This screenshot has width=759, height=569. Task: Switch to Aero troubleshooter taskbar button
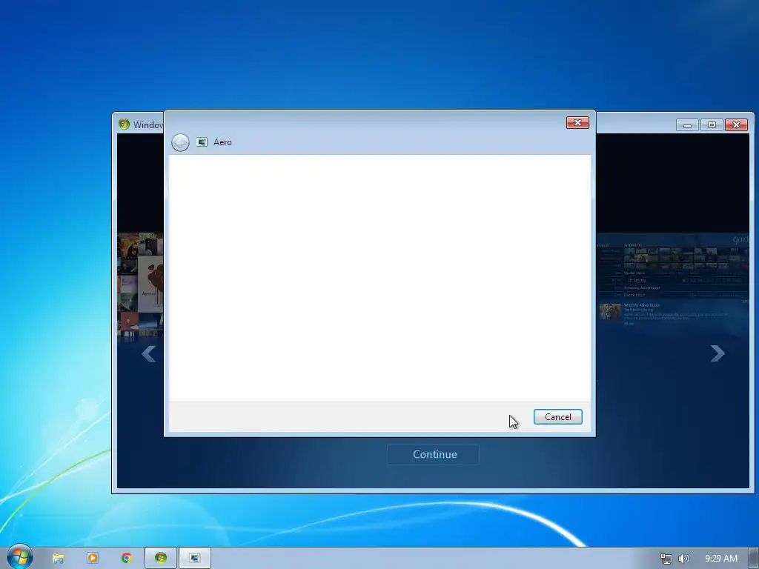coord(195,559)
